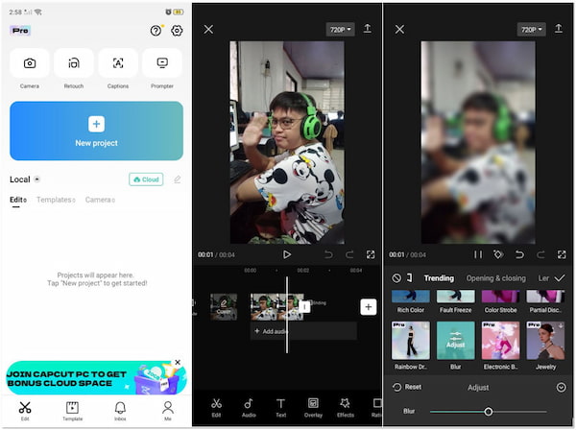Choose the Fault Freeze effect
The height and width of the screenshot is (430, 576).
point(455,301)
